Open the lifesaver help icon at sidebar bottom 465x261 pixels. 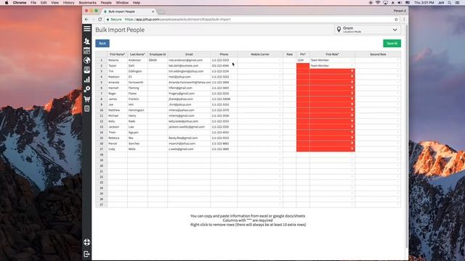[87, 242]
